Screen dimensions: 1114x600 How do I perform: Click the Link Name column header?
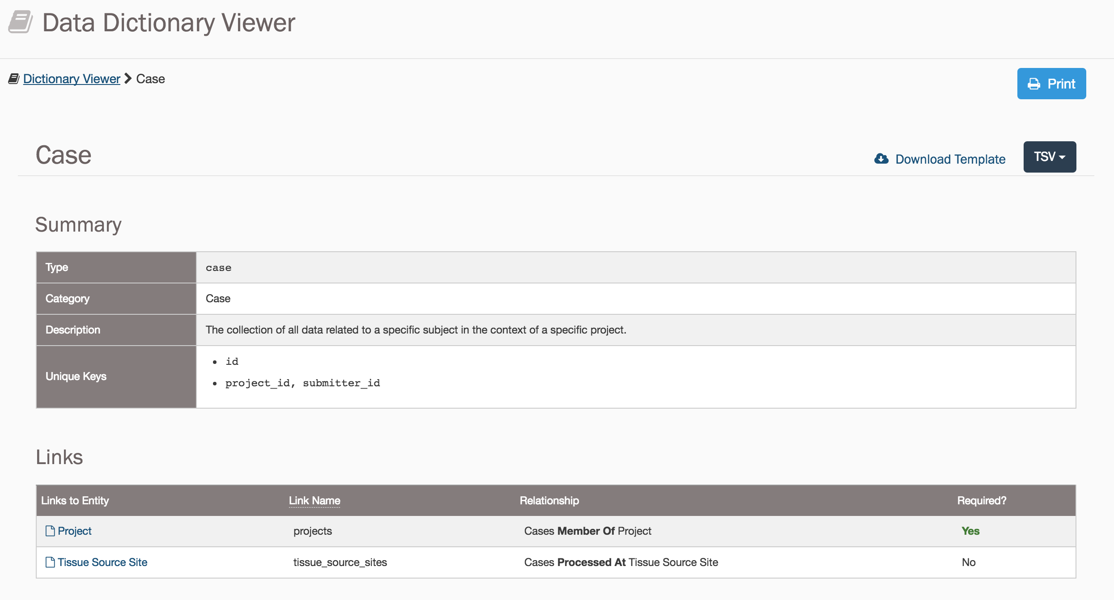click(x=315, y=501)
